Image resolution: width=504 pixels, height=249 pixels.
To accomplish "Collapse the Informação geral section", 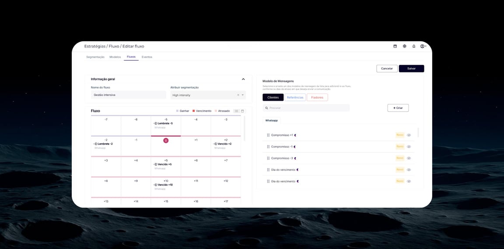I will tap(243, 79).
